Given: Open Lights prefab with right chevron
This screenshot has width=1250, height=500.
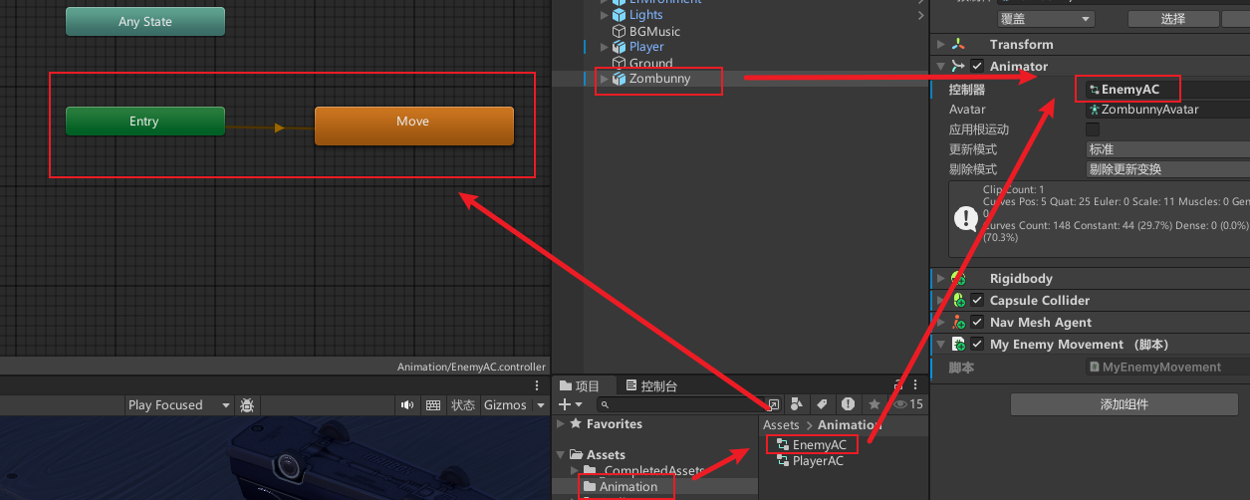Looking at the screenshot, I should pos(920,15).
